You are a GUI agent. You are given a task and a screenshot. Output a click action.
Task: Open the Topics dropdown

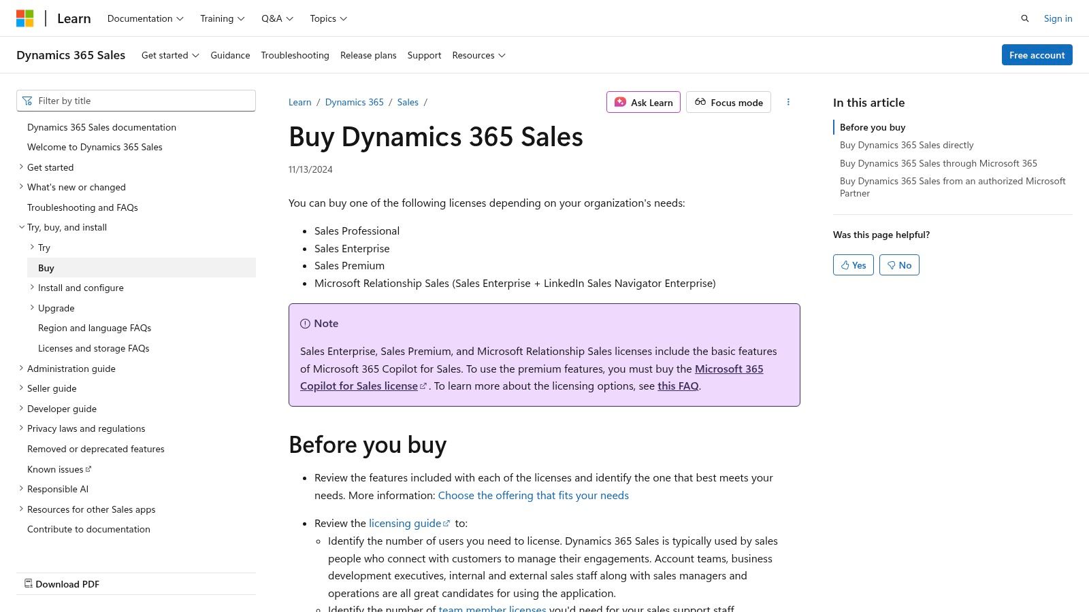[x=327, y=18]
